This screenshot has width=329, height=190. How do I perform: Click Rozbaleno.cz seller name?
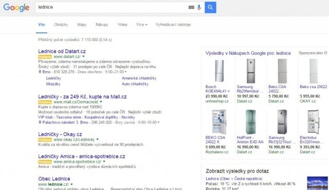coord(217,152)
